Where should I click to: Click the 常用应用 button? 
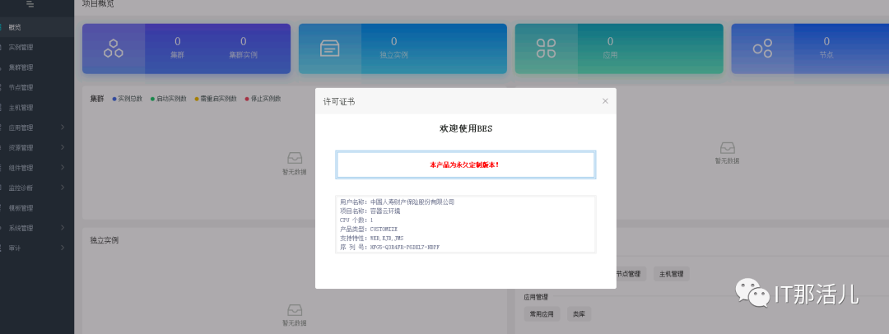point(542,314)
